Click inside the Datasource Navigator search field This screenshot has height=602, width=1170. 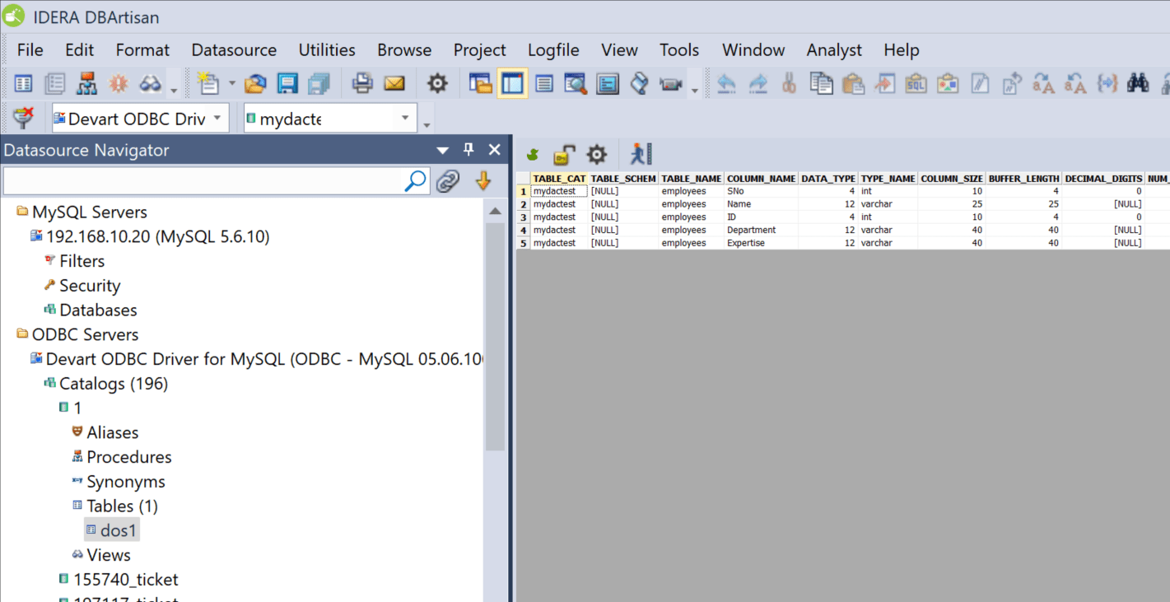(206, 180)
